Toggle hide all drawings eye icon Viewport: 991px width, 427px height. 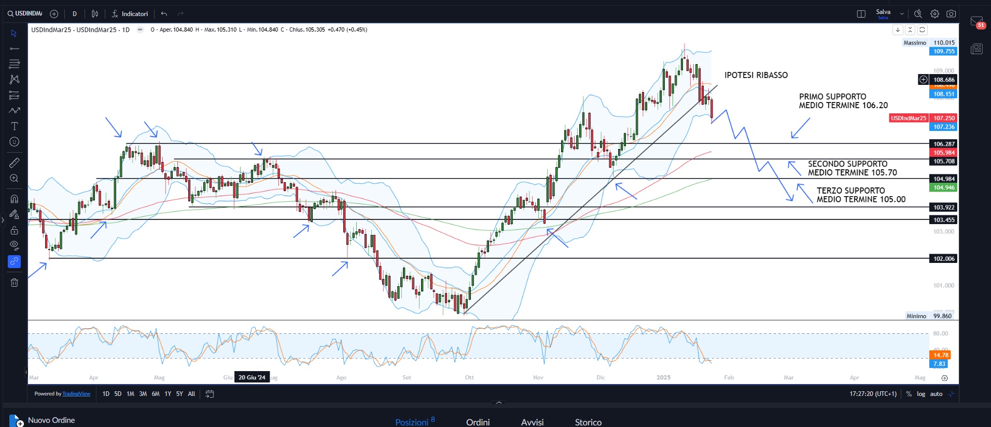[14, 245]
